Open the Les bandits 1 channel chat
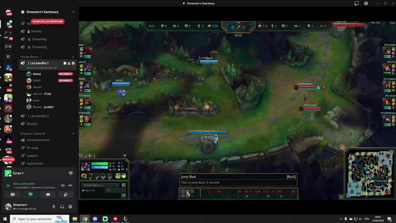 click(x=65, y=63)
